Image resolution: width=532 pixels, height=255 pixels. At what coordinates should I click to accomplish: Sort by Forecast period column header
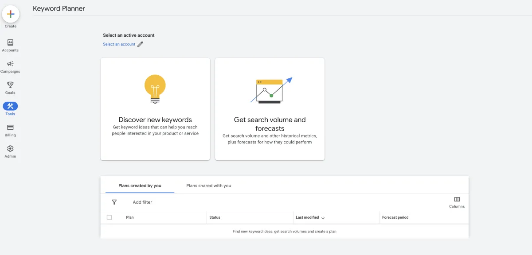(395, 217)
